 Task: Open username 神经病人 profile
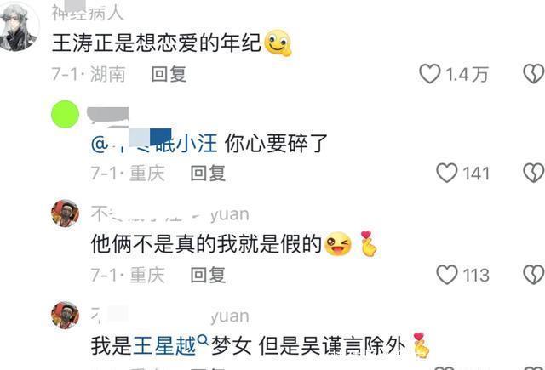88,14
